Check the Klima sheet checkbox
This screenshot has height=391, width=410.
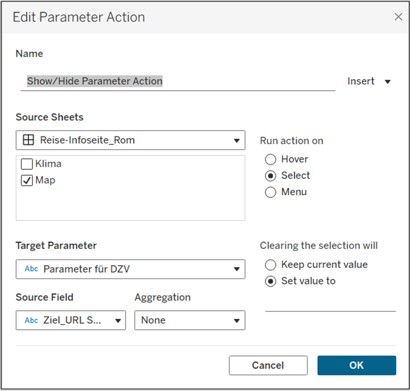pos(27,164)
